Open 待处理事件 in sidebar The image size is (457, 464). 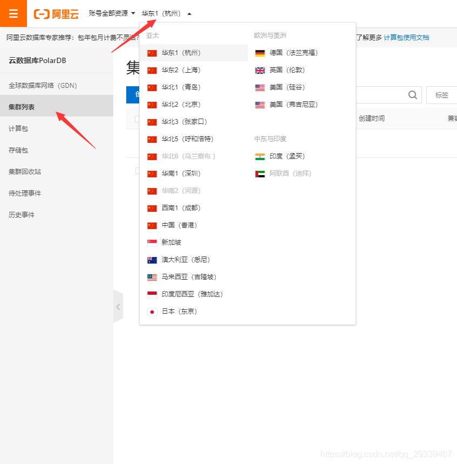57,193
